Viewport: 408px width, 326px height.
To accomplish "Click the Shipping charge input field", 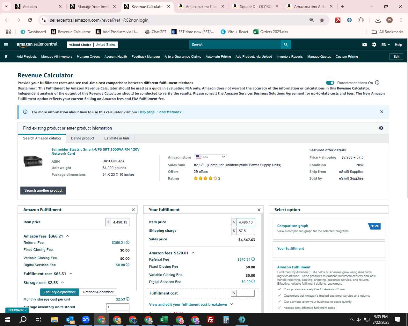I will pyautogui.click(x=246, y=231).
